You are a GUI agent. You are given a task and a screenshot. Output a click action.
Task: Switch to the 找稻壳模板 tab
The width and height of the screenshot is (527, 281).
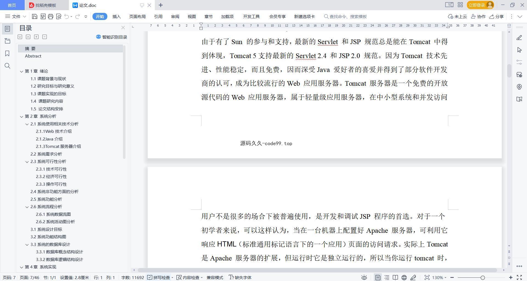point(46,5)
